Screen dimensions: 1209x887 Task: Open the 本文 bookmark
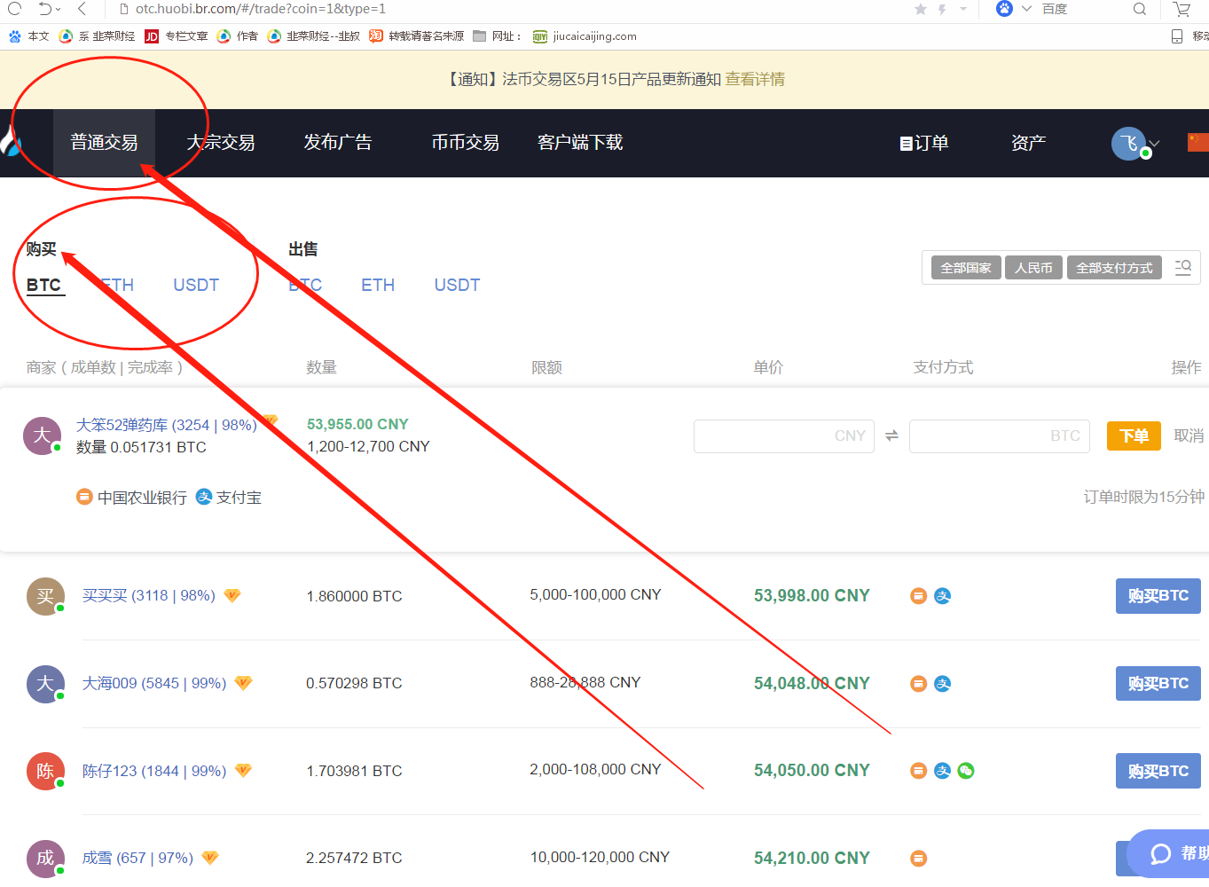[28, 36]
